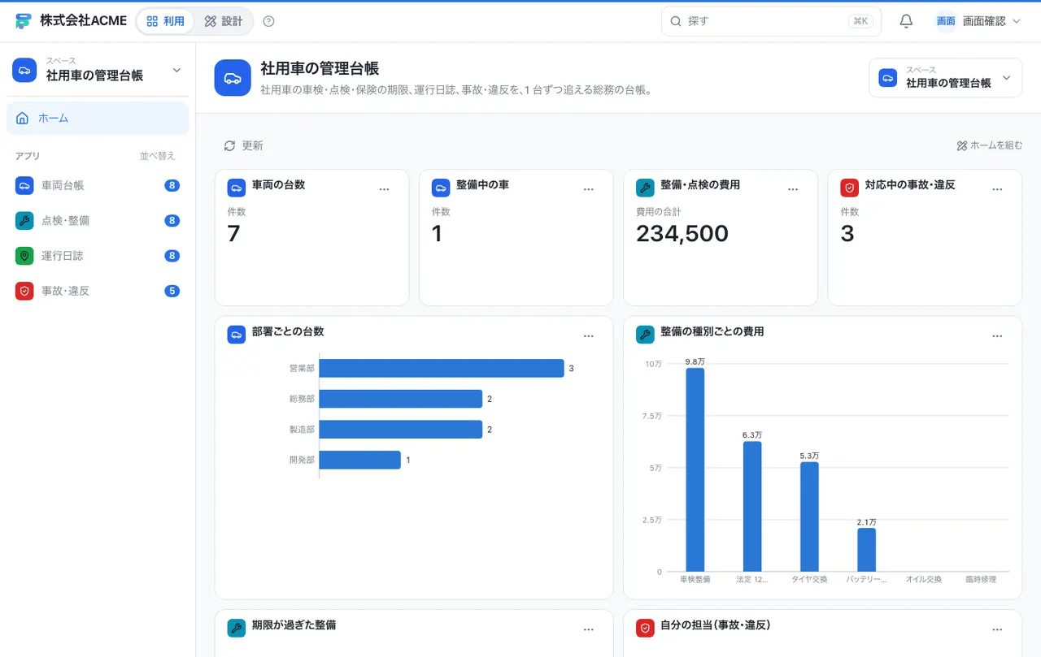This screenshot has height=657, width=1041.
Task: Click the app logo beside 株式会社ACME
Action: click(23, 21)
